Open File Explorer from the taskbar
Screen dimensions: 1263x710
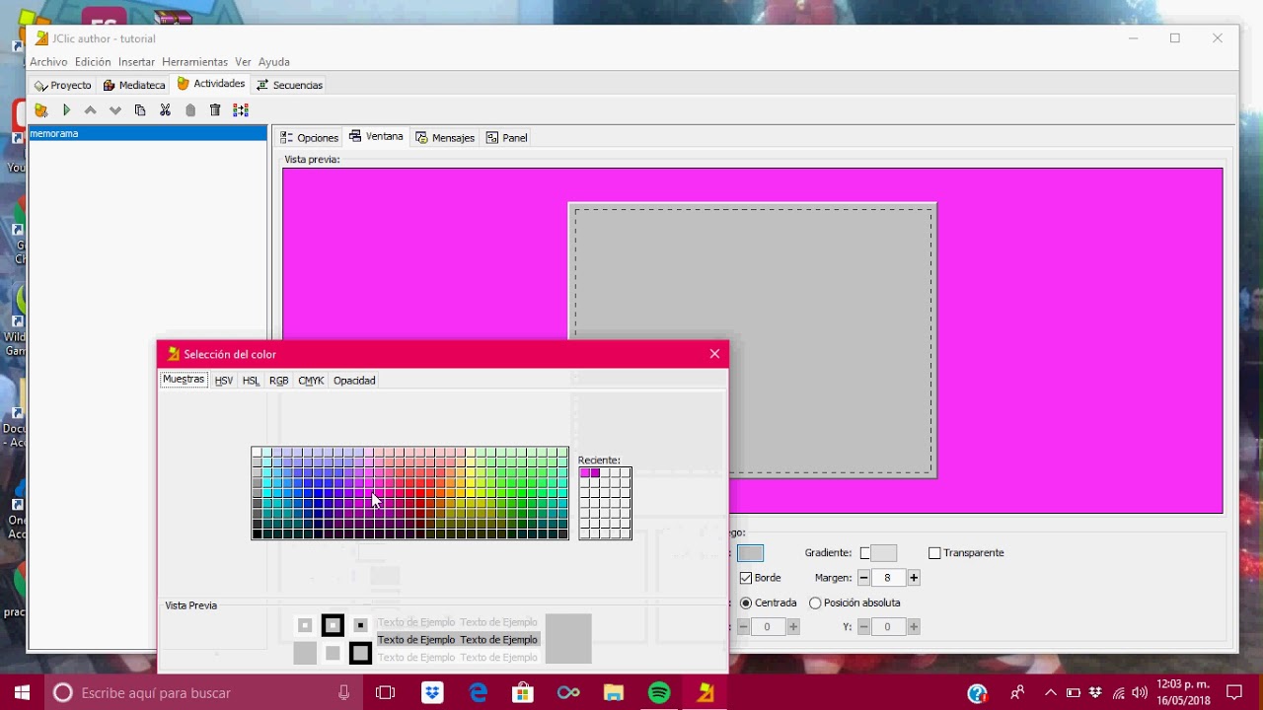coord(614,692)
